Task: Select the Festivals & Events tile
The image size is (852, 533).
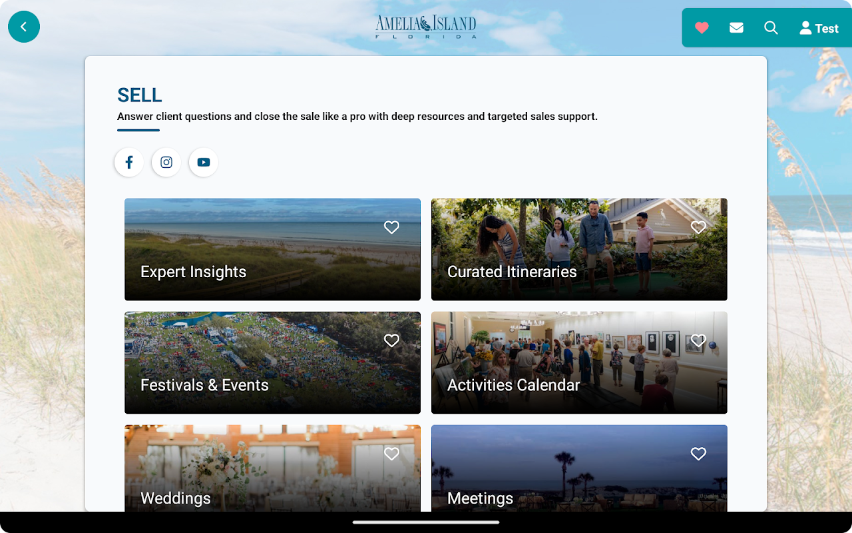Action: point(272,362)
